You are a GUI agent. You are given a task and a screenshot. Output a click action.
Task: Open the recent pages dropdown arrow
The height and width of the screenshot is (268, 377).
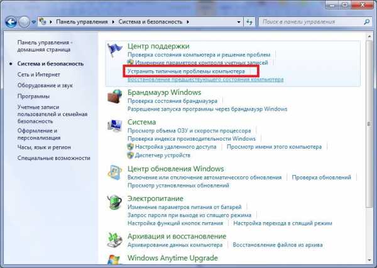[x=34, y=22]
